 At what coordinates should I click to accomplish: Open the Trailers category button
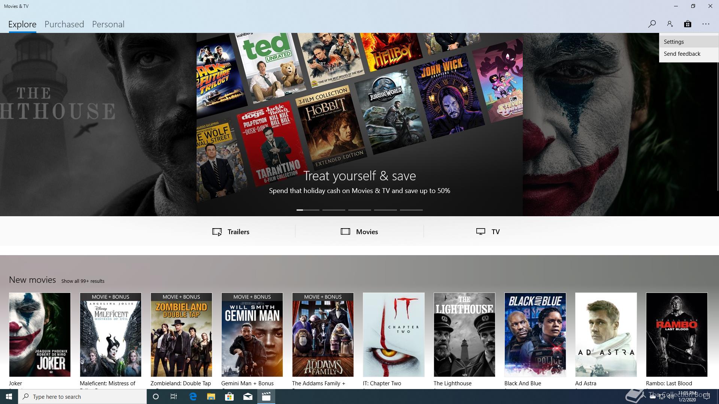pos(231,232)
